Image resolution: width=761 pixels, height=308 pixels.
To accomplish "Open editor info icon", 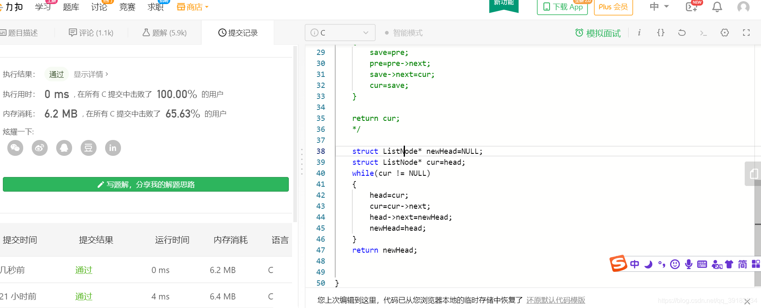I will (x=639, y=33).
